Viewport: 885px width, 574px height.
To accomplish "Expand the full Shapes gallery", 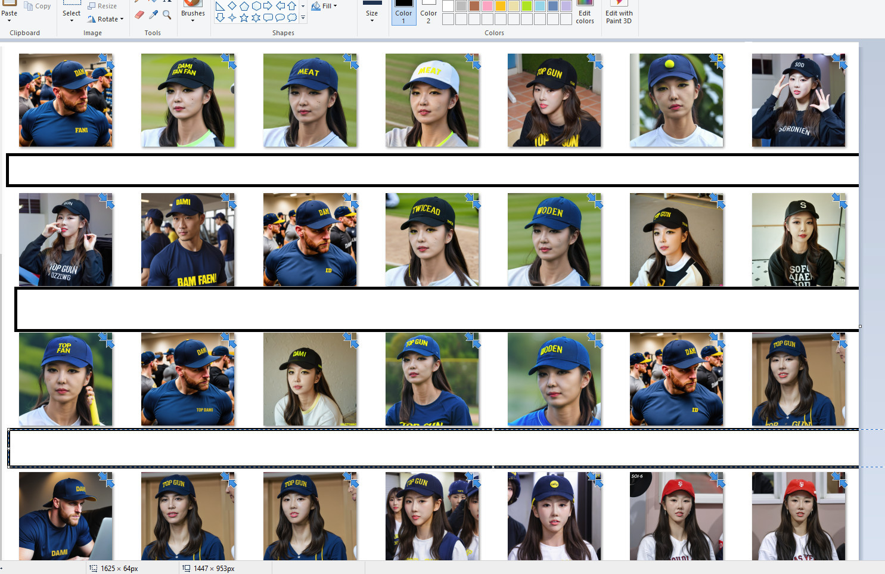I will click(303, 18).
